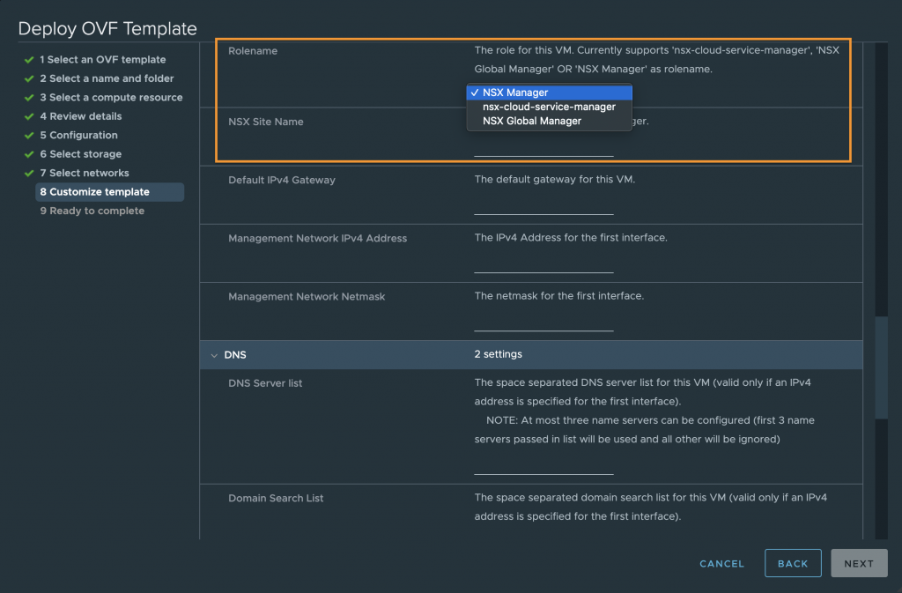Click the Rolename label

coord(253,50)
